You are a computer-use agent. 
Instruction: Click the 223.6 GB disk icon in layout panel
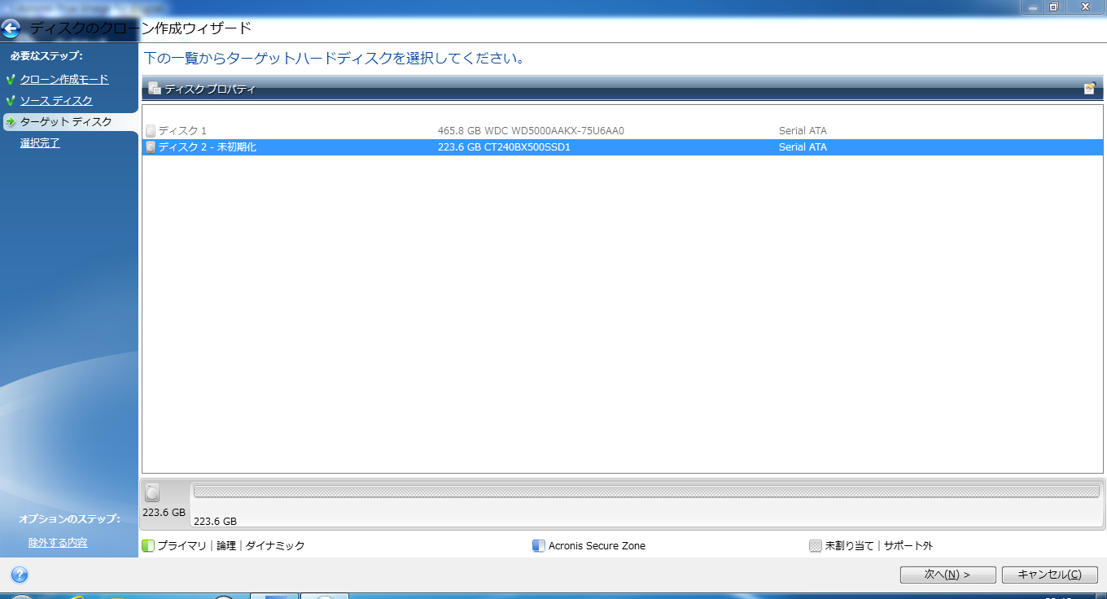152,492
